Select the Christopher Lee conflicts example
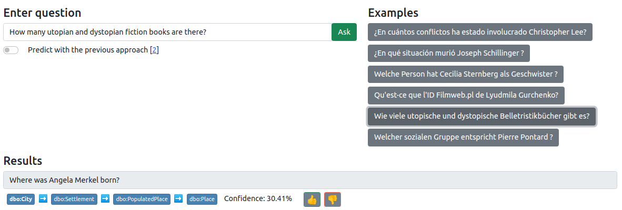This screenshot has height=210, width=622. coord(480,32)
